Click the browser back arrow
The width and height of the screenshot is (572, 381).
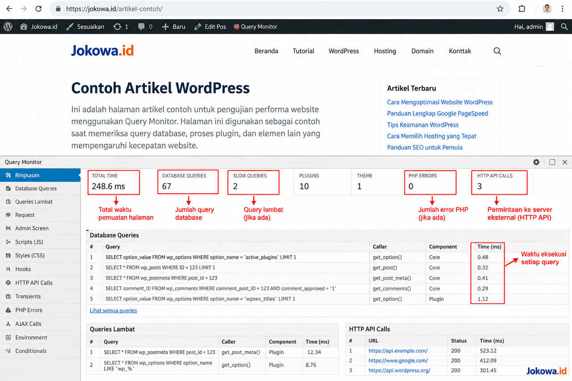9,9
